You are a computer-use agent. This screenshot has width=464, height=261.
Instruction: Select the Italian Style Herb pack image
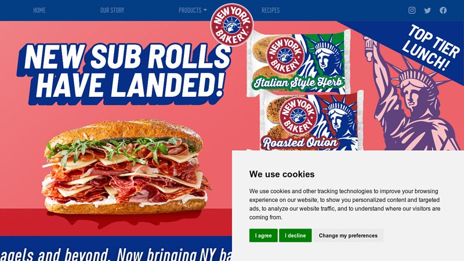pyautogui.click(x=298, y=63)
